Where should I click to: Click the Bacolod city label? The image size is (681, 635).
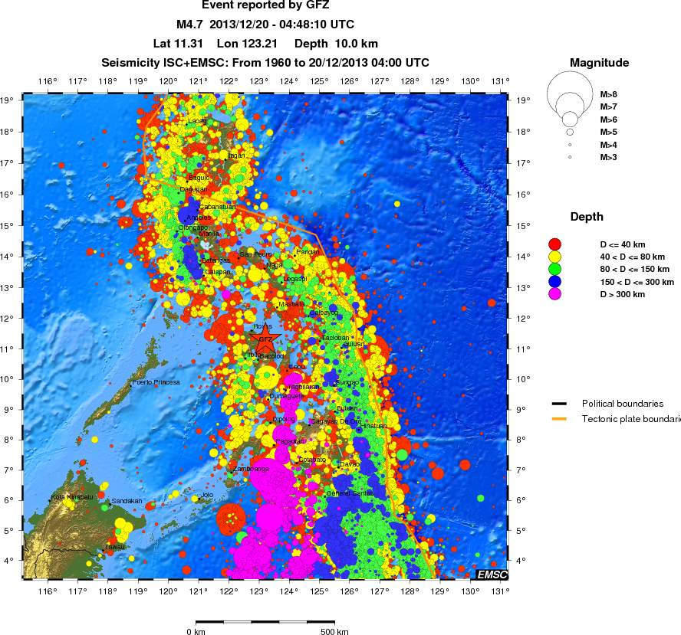(271, 356)
